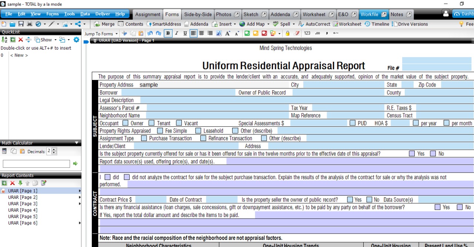Open a report using the folder icon
Image resolution: width=474 pixels, height=247 pixels.
[13, 24]
